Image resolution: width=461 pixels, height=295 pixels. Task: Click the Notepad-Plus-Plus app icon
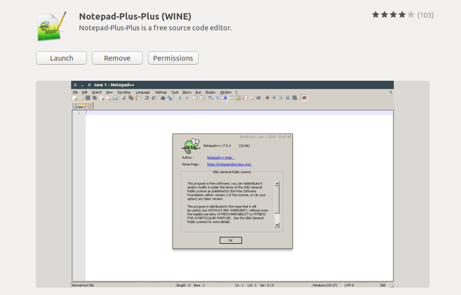[52, 26]
